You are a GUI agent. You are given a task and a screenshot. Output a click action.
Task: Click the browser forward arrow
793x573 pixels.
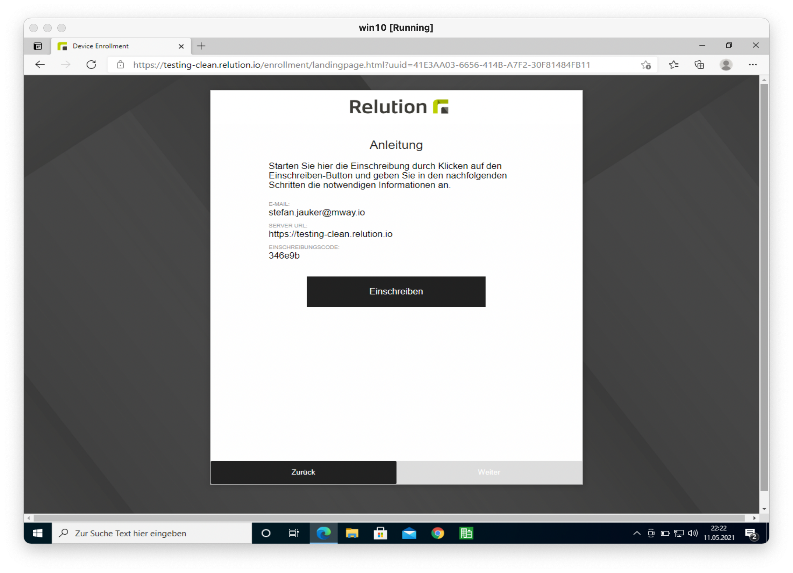pyautogui.click(x=66, y=65)
